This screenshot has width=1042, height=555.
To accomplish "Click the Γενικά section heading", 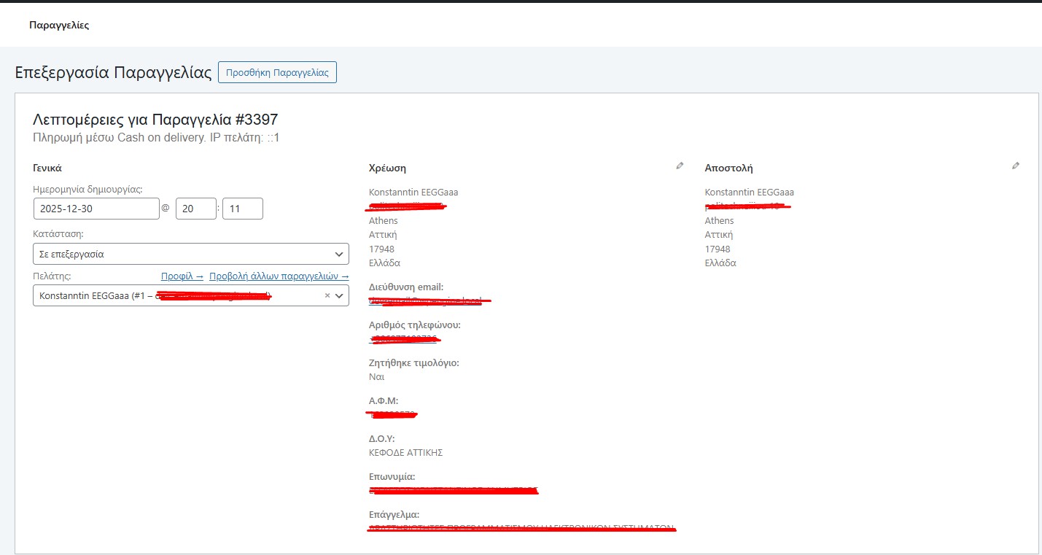I will coord(47,168).
